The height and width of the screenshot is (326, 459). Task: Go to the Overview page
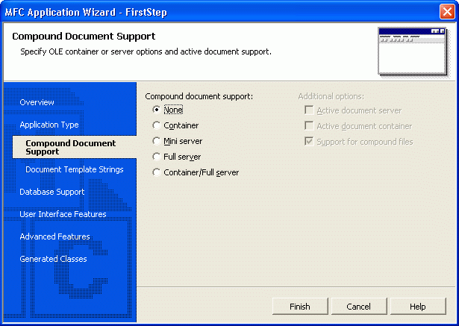click(37, 102)
